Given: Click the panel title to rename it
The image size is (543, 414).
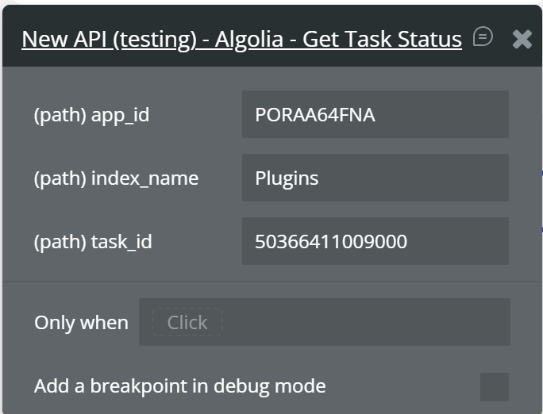Looking at the screenshot, I should pos(241,39).
